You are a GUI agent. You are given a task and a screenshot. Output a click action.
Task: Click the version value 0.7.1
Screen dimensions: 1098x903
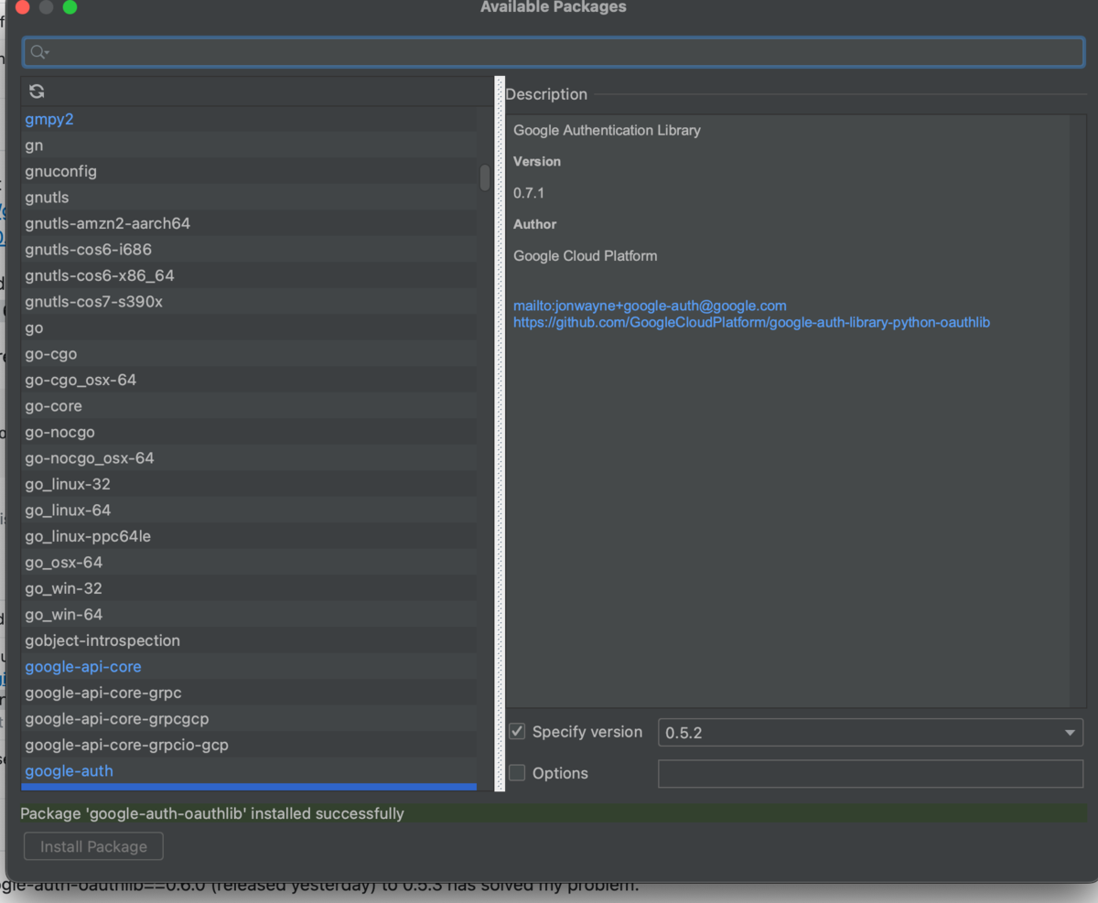(x=529, y=193)
